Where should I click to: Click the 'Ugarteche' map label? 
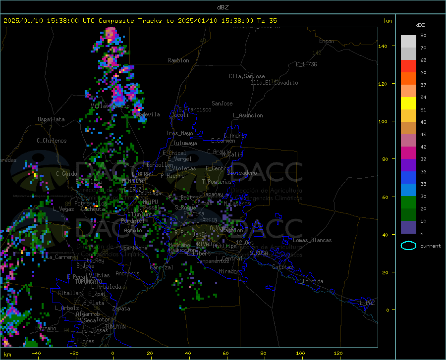click(134, 248)
